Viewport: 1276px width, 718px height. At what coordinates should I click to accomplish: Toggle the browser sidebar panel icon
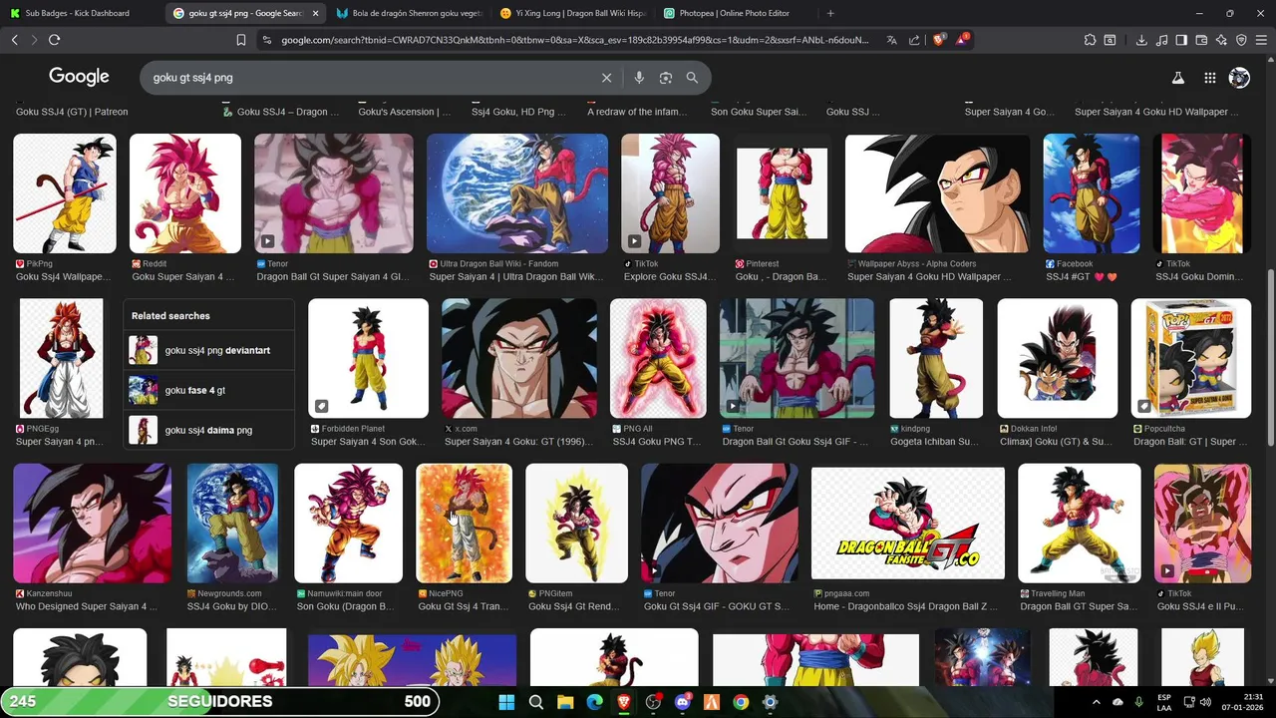coord(1181,40)
